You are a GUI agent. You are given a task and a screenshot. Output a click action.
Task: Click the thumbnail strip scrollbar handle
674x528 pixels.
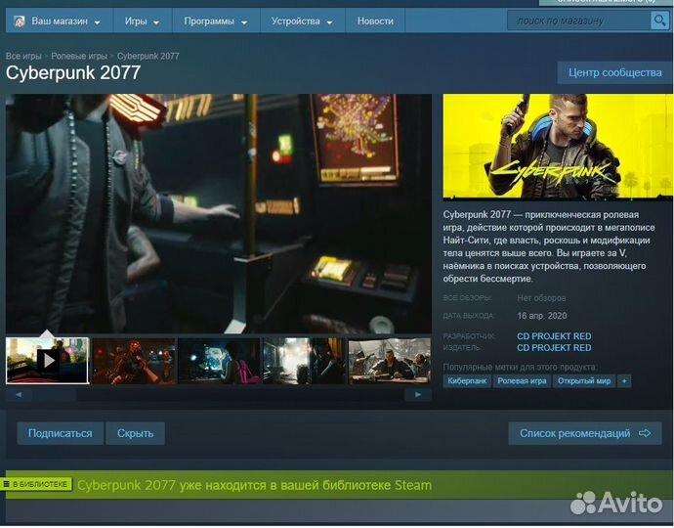click(54, 395)
